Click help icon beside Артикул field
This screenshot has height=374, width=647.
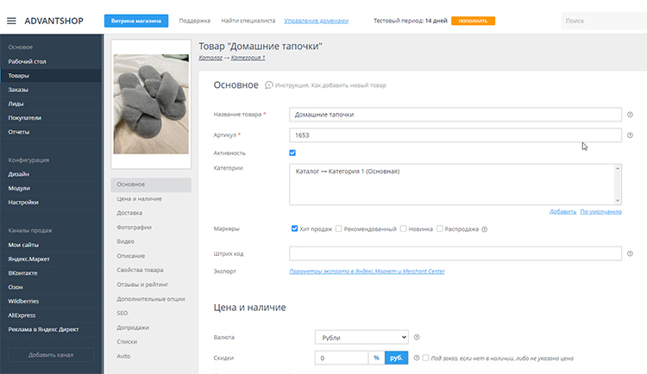630,135
